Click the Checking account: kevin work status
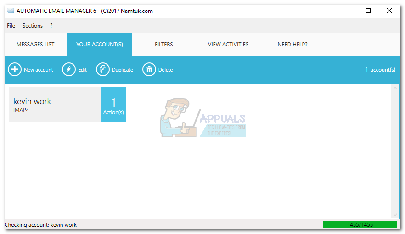The image size is (405, 234). [x=40, y=225]
